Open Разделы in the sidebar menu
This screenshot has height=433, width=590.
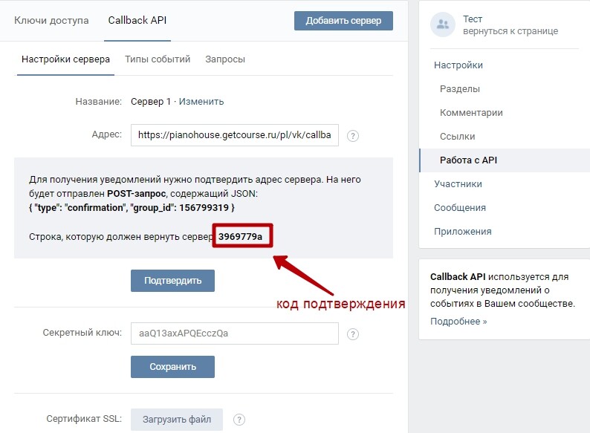point(460,89)
